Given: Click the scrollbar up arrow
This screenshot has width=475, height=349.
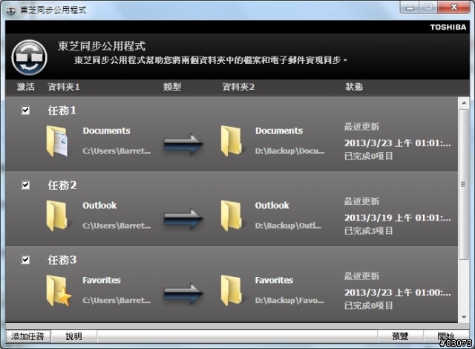Looking at the screenshot, I should click(464, 103).
